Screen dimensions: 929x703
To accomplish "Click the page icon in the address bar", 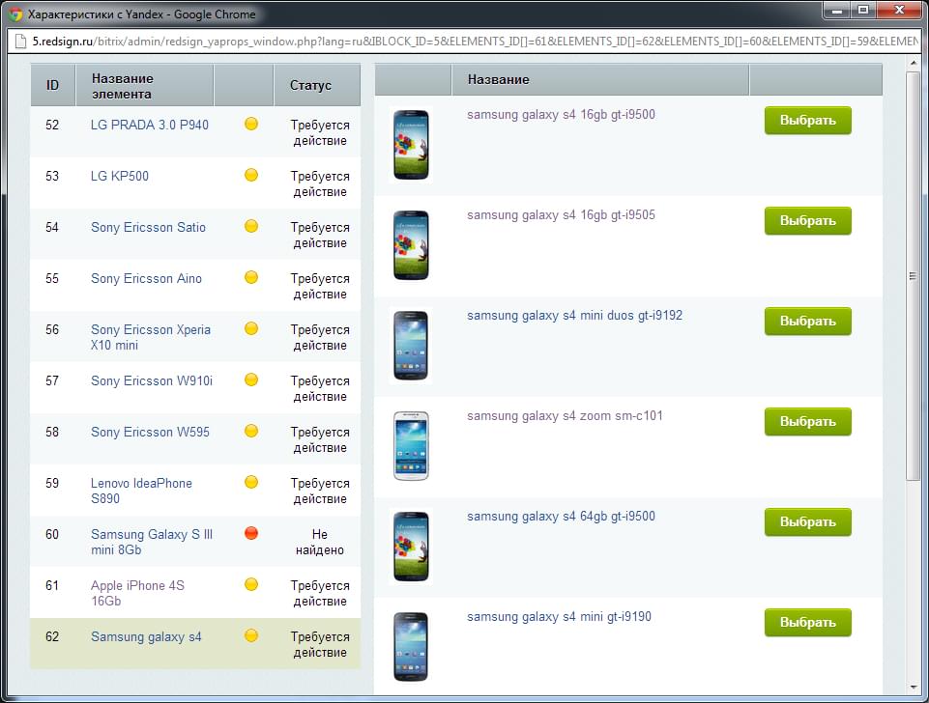I will [x=20, y=42].
